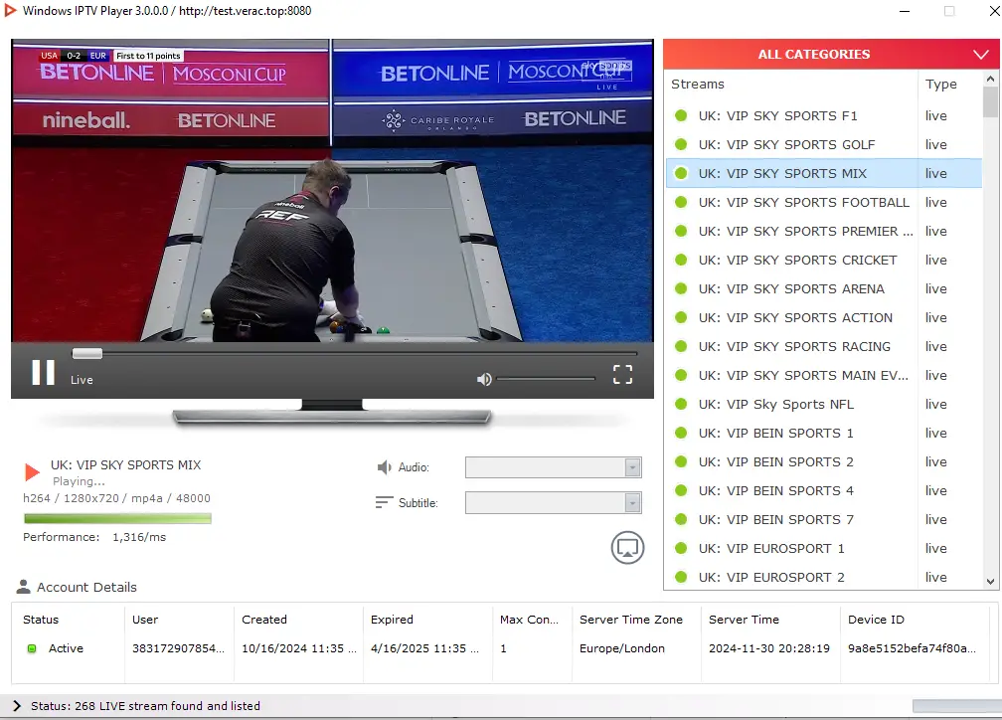Select UK: VIP BEIN SPORTS 4 stream
Image resolution: width=1002 pixels, height=720 pixels.
pyautogui.click(x=824, y=490)
